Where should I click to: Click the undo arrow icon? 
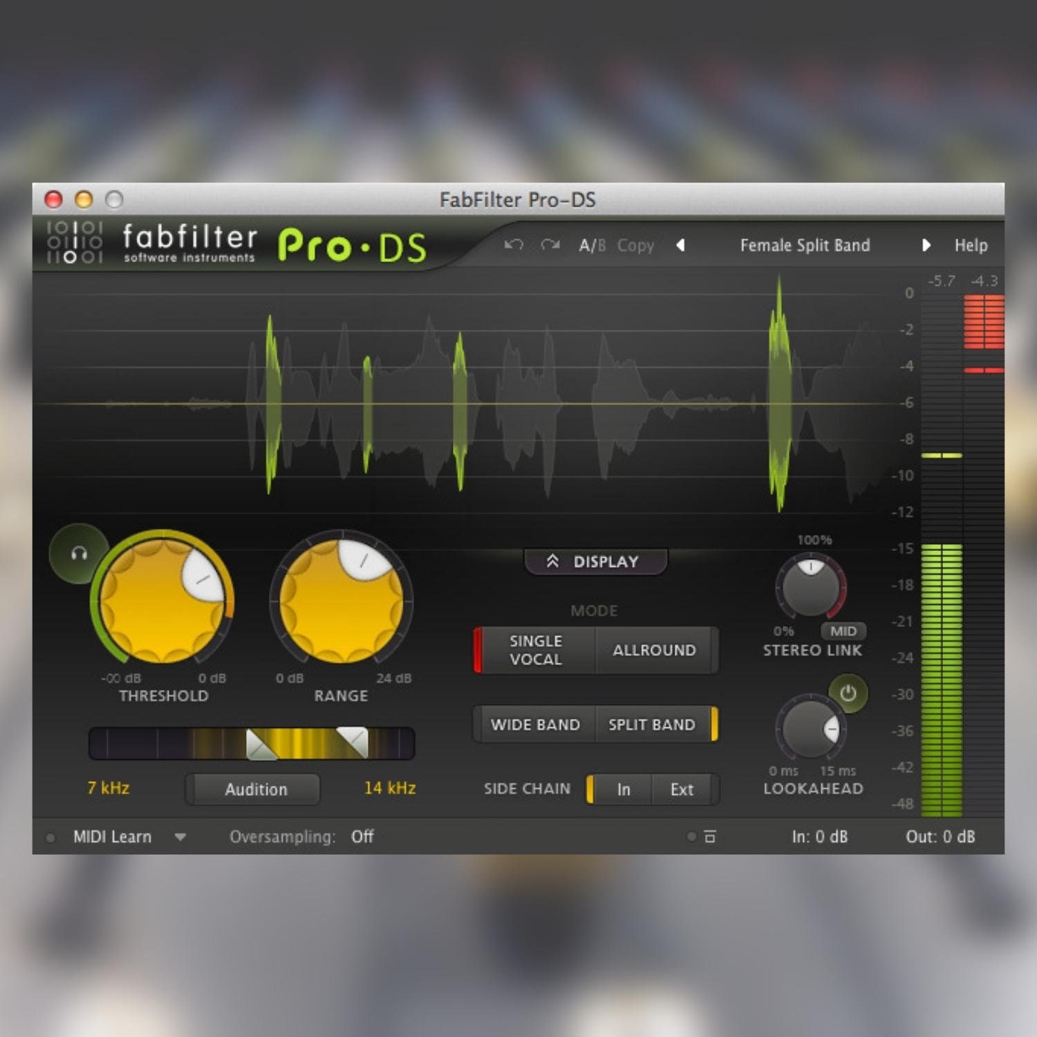point(514,245)
